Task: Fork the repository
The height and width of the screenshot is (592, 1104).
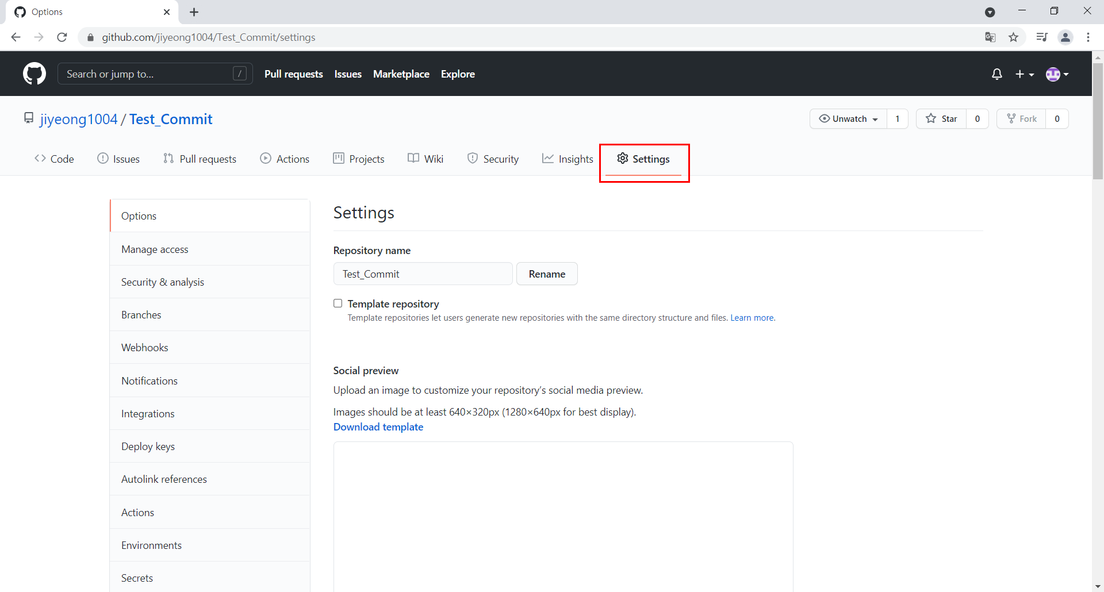Action: pyautogui.click(x=1021, y=119)
